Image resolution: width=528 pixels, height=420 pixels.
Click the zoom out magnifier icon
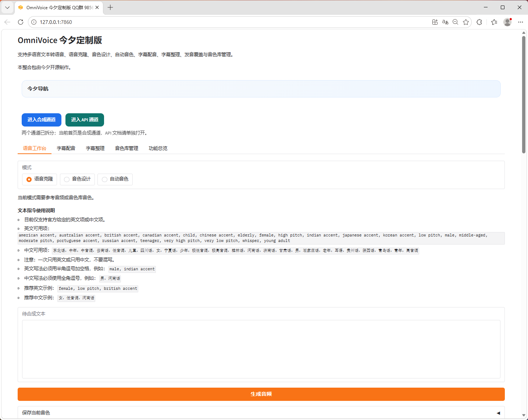(456, 22)
